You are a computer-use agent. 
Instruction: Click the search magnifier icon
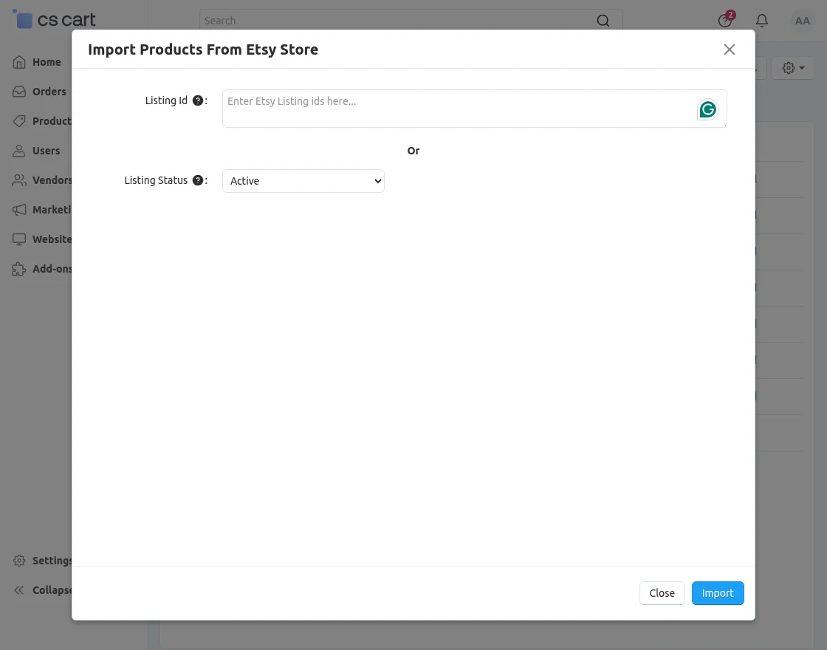(603, 21)
